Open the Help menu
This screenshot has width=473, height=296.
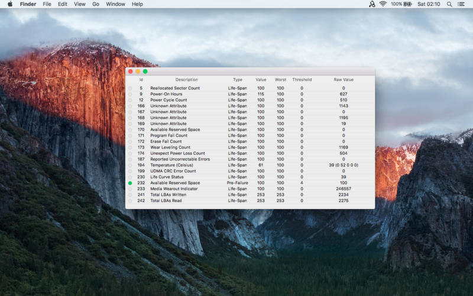point(137,4)
